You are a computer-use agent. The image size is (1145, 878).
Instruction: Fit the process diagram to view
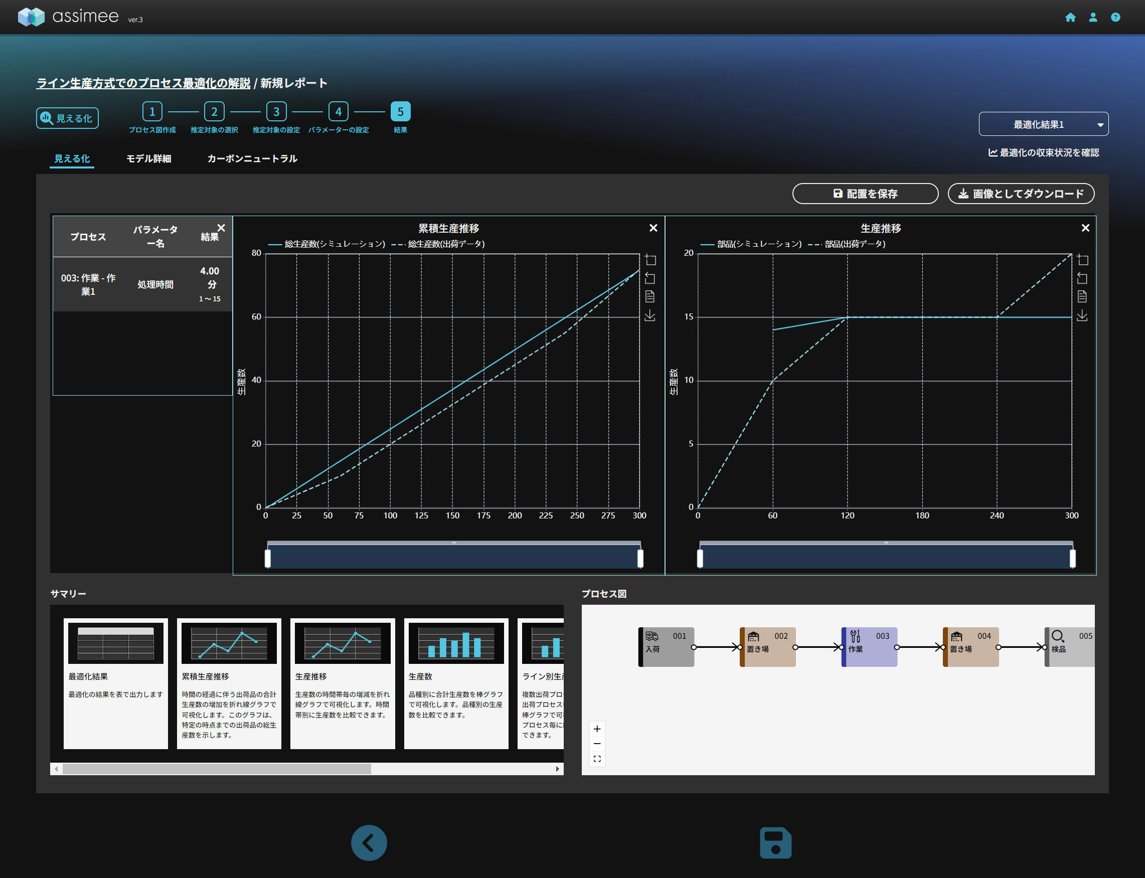coord(597,759)
